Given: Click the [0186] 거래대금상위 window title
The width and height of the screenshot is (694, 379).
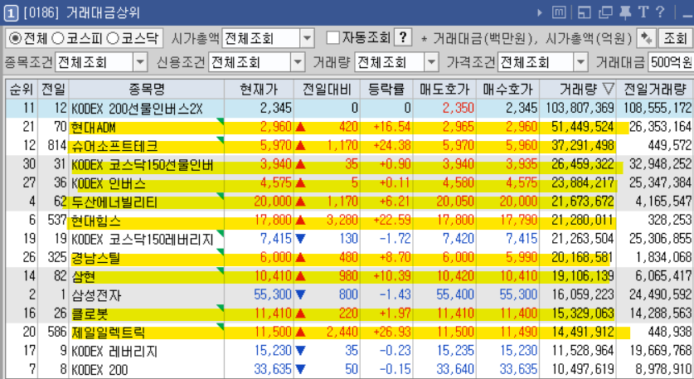Looking at the screenshot, I should [81, 12].
